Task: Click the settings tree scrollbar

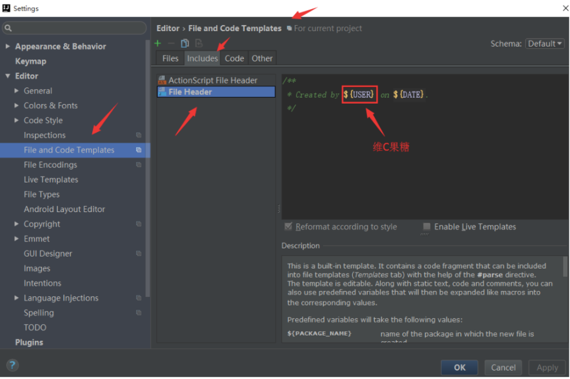Action: click(x=147, y=169)
